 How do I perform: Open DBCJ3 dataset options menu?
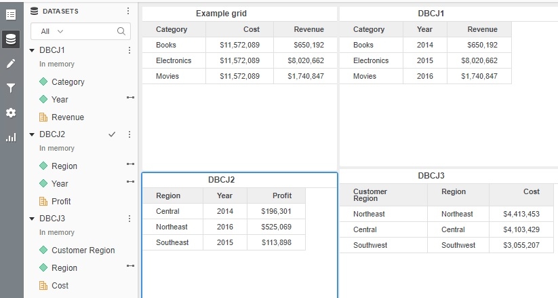point(129,219)
